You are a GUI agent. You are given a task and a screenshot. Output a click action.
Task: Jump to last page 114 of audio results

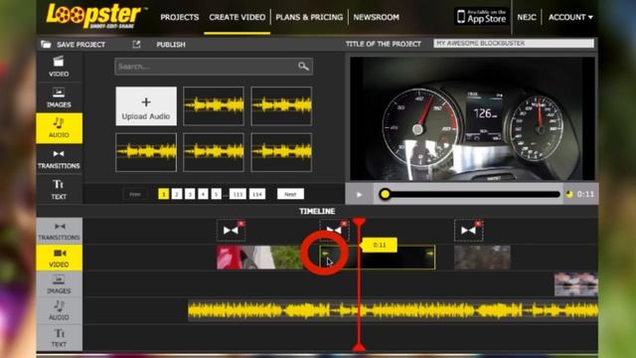257,194
